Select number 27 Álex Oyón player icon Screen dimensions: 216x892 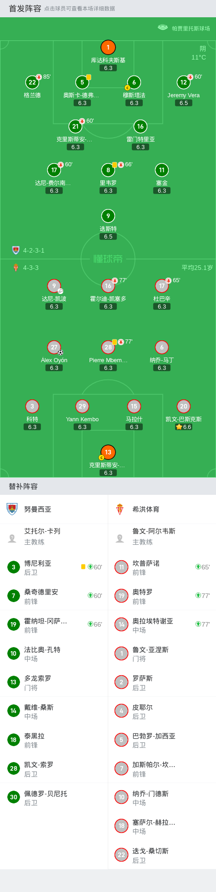(54, 347)
